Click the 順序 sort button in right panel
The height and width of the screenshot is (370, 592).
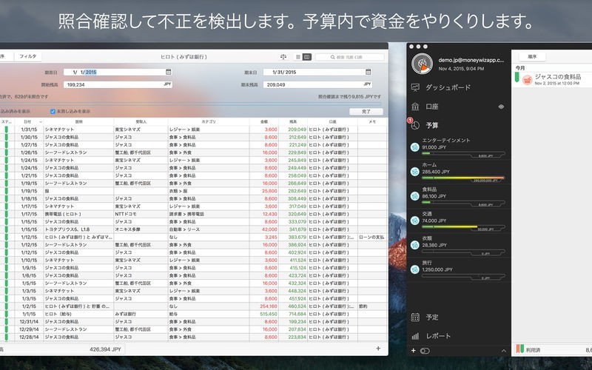[532, 56]
